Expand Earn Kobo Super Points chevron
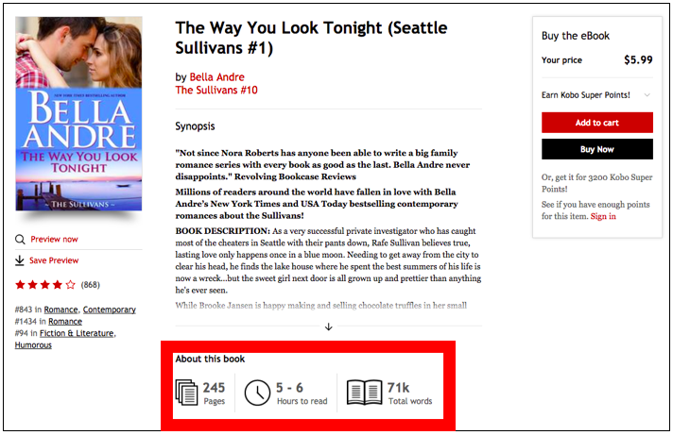 pos(647,95)
